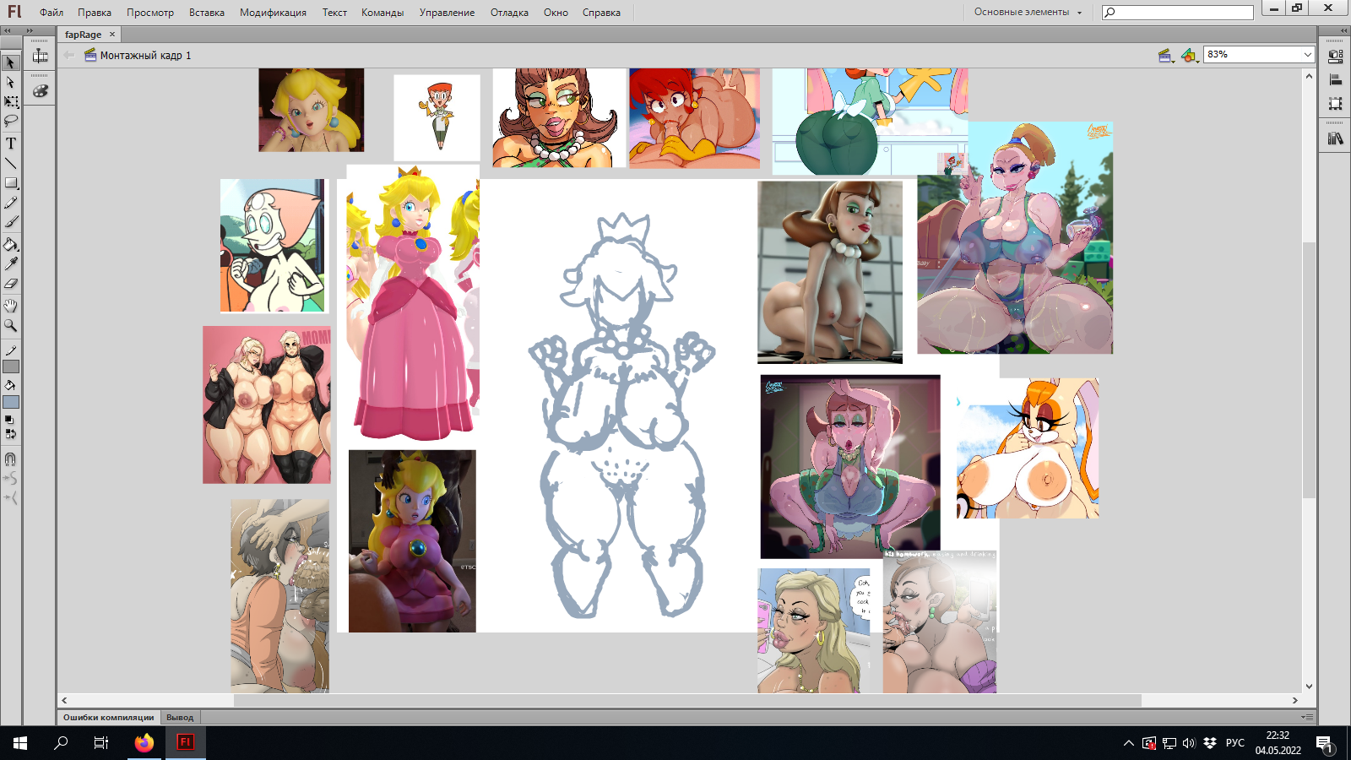The width and height of the screenshot is (1351, 760).
Task: Click the back arrow beside the scene name
Action: pyautogui.click(x=69, y=56)
